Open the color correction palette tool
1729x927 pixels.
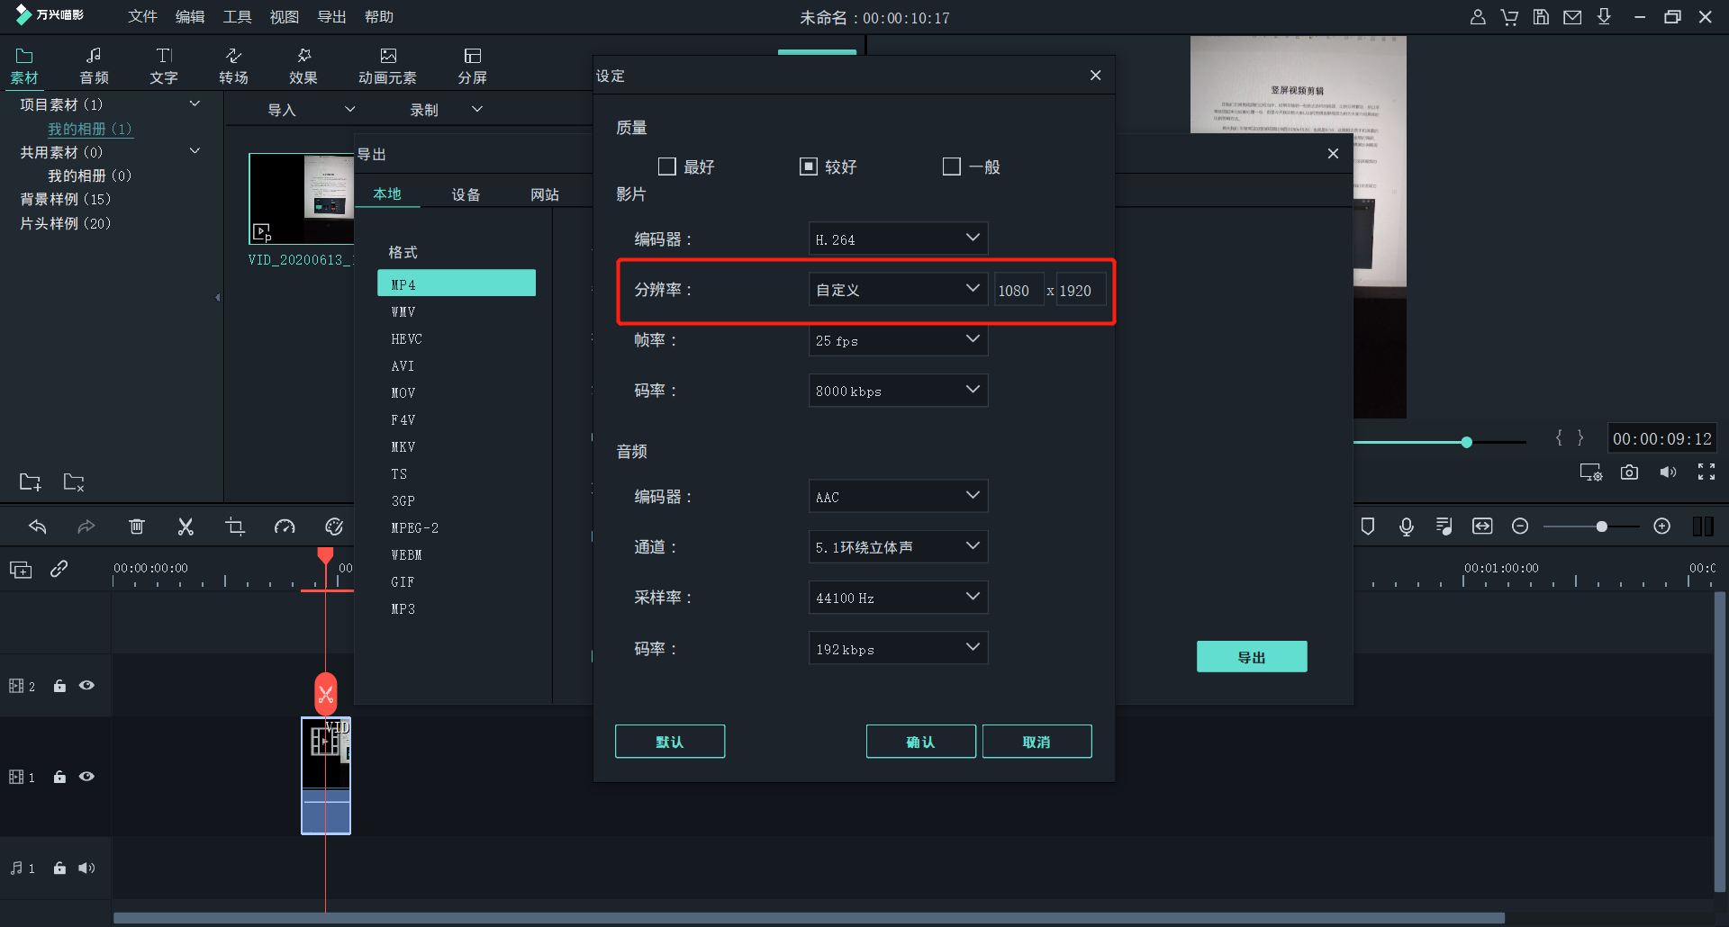334,526
